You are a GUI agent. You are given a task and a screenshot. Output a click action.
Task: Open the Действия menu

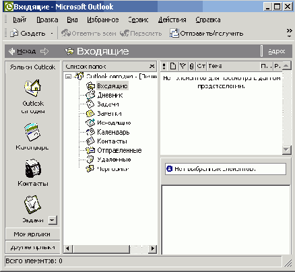click(172, 20)
